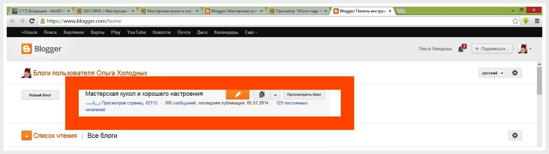Click the page views stats graph icon

click(x=93, y=103)
